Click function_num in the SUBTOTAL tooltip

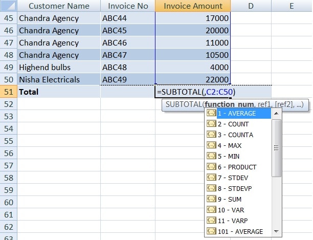[229, 104]
